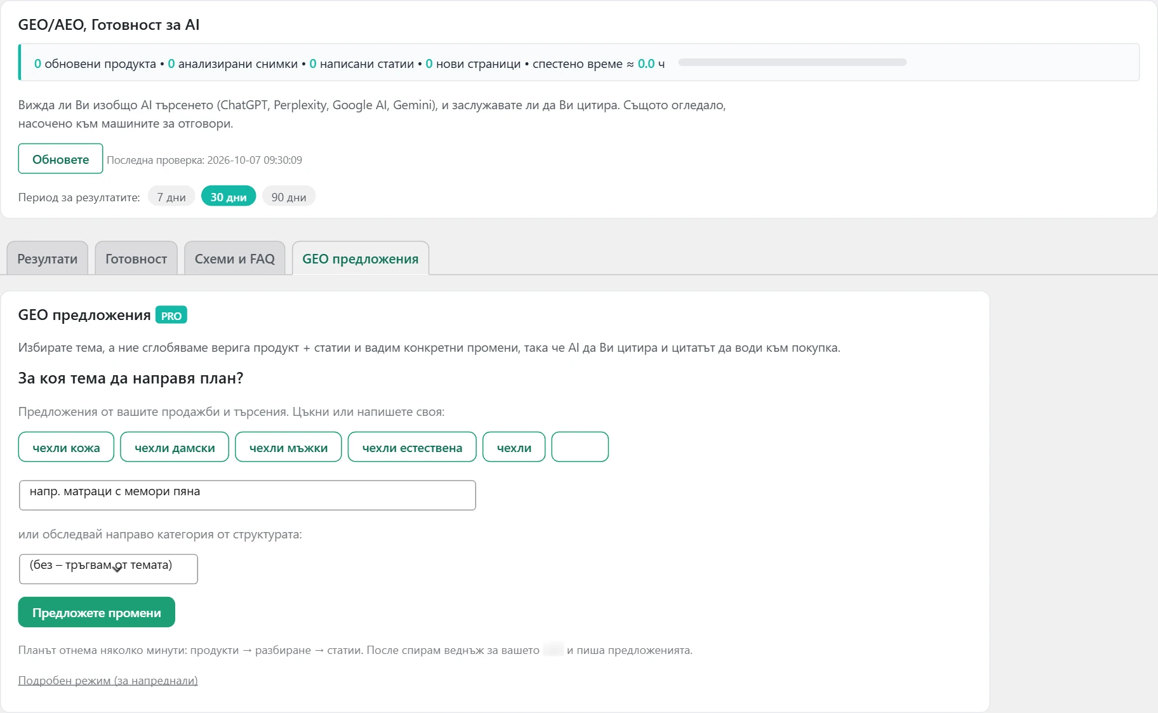Click the blank suggestion chip
This screenshot has width=1158, height=713.
pyautogui.click(x=580, y=447)
